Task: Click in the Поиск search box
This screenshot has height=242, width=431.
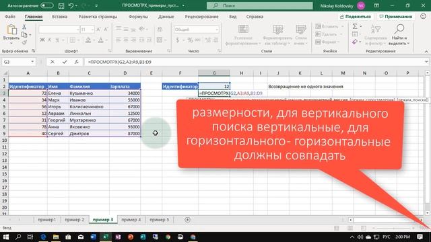Action: (259, 5)
